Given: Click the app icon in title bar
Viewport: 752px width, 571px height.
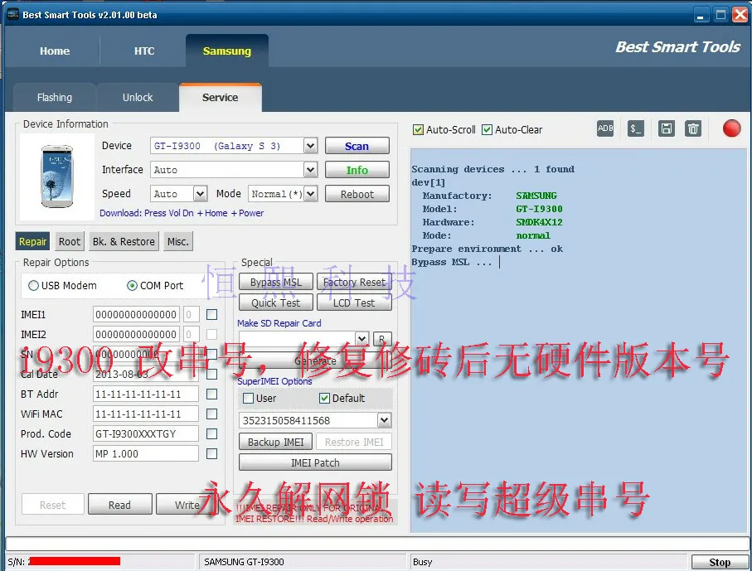Looking at the screenshot, I should 13,14.
